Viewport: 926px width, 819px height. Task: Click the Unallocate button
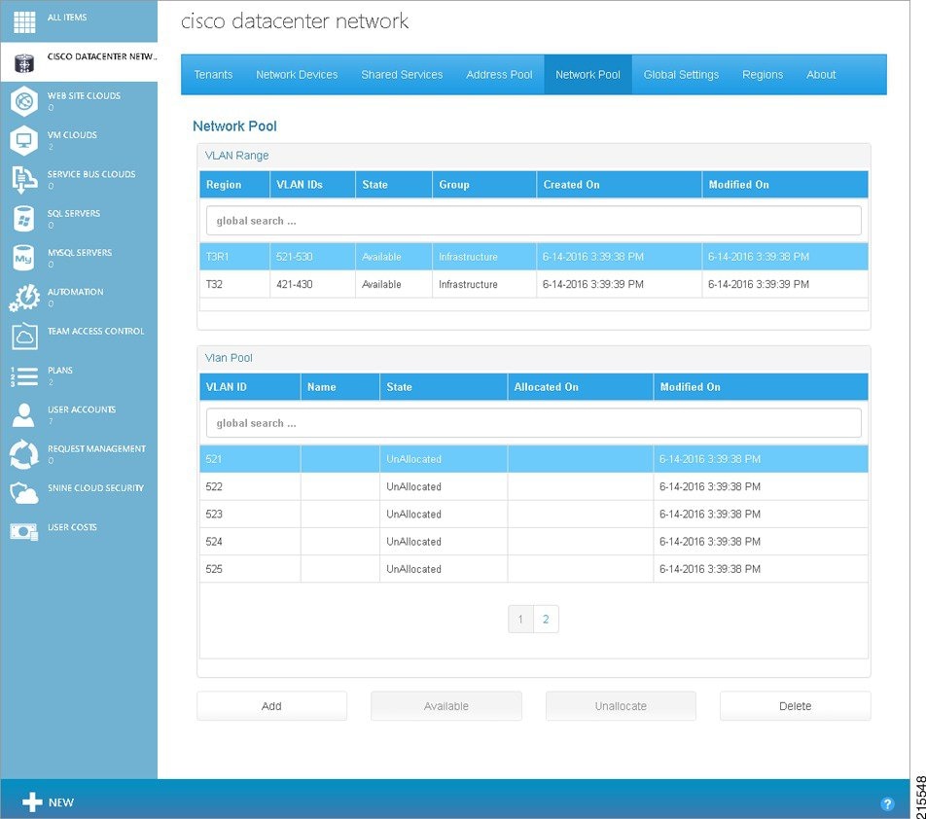tap(621, 706)
